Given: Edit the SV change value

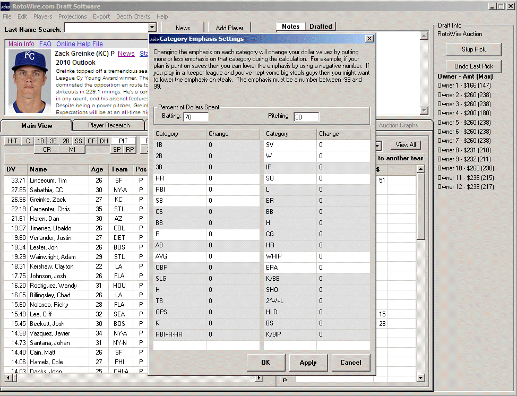Looking at the screenshot, I should point(343,145).
